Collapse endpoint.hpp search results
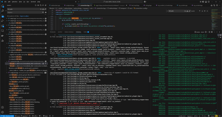Screen dimensions: 222x117 (7, 73)
